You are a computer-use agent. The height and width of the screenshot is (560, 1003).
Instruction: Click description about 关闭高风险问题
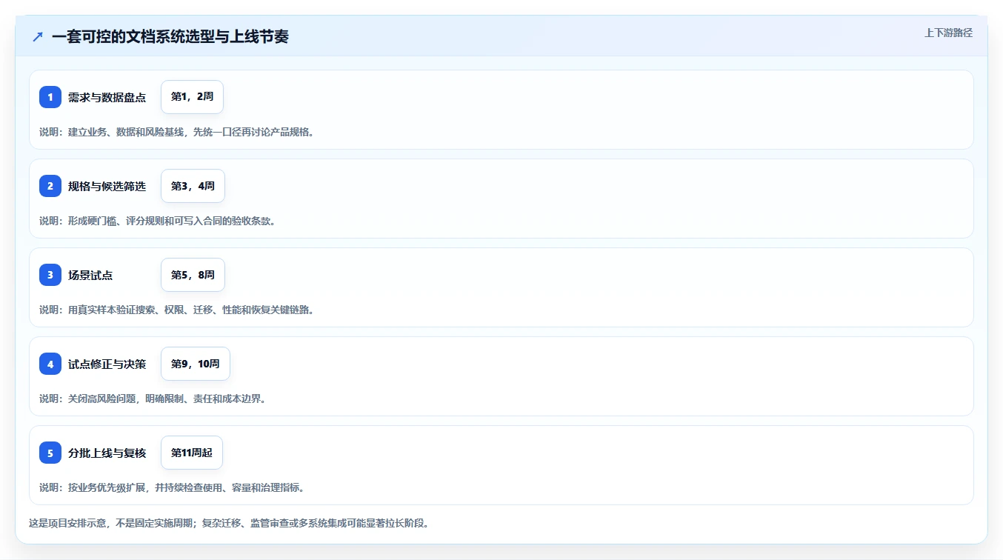pos(153,399)
